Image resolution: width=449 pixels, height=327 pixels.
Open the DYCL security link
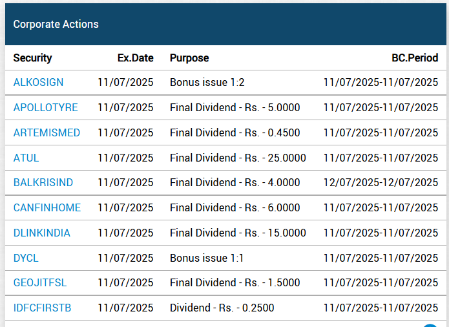(26, 258)
